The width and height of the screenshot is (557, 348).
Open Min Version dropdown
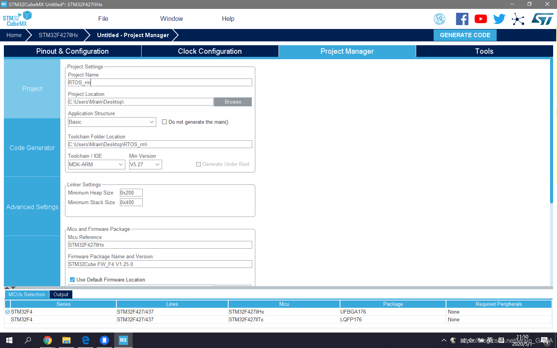tap(145, 164)
